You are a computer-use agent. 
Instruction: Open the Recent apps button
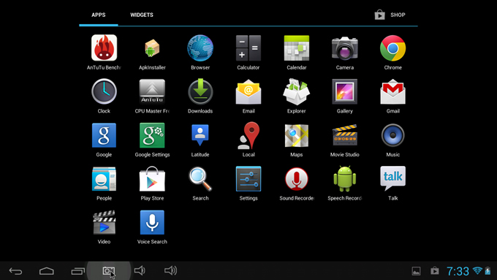(x=78, y=270)
